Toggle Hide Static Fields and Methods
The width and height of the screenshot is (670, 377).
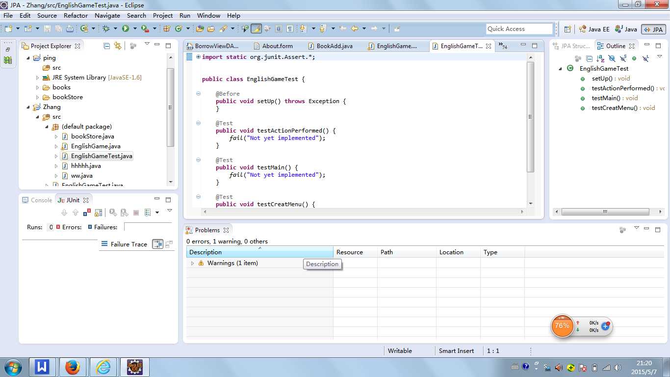click(623, 58)
